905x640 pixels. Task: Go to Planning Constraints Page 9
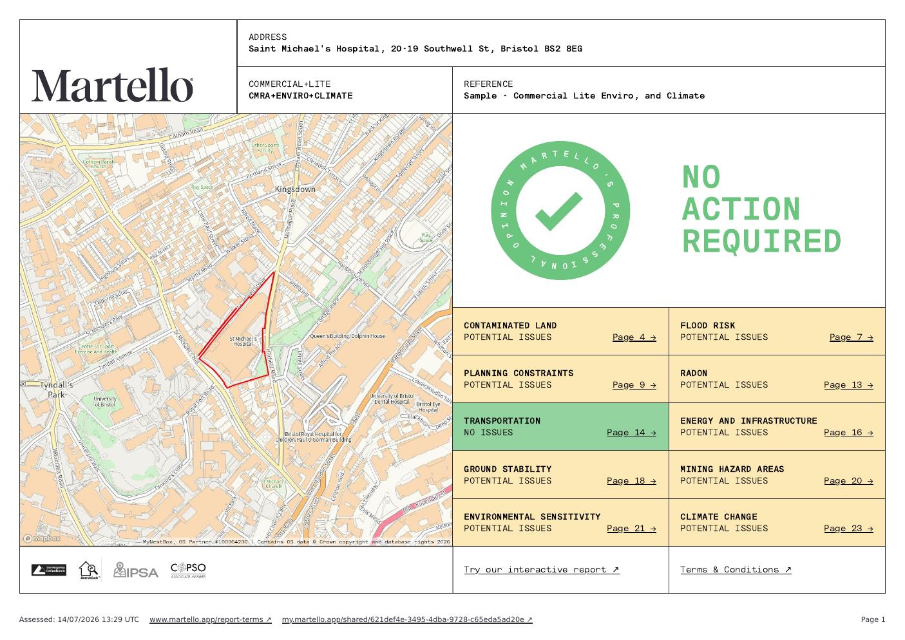click(634, 385)
